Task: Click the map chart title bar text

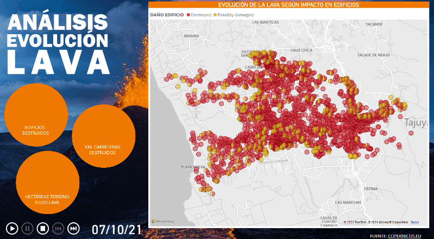Action: (288, 5)
